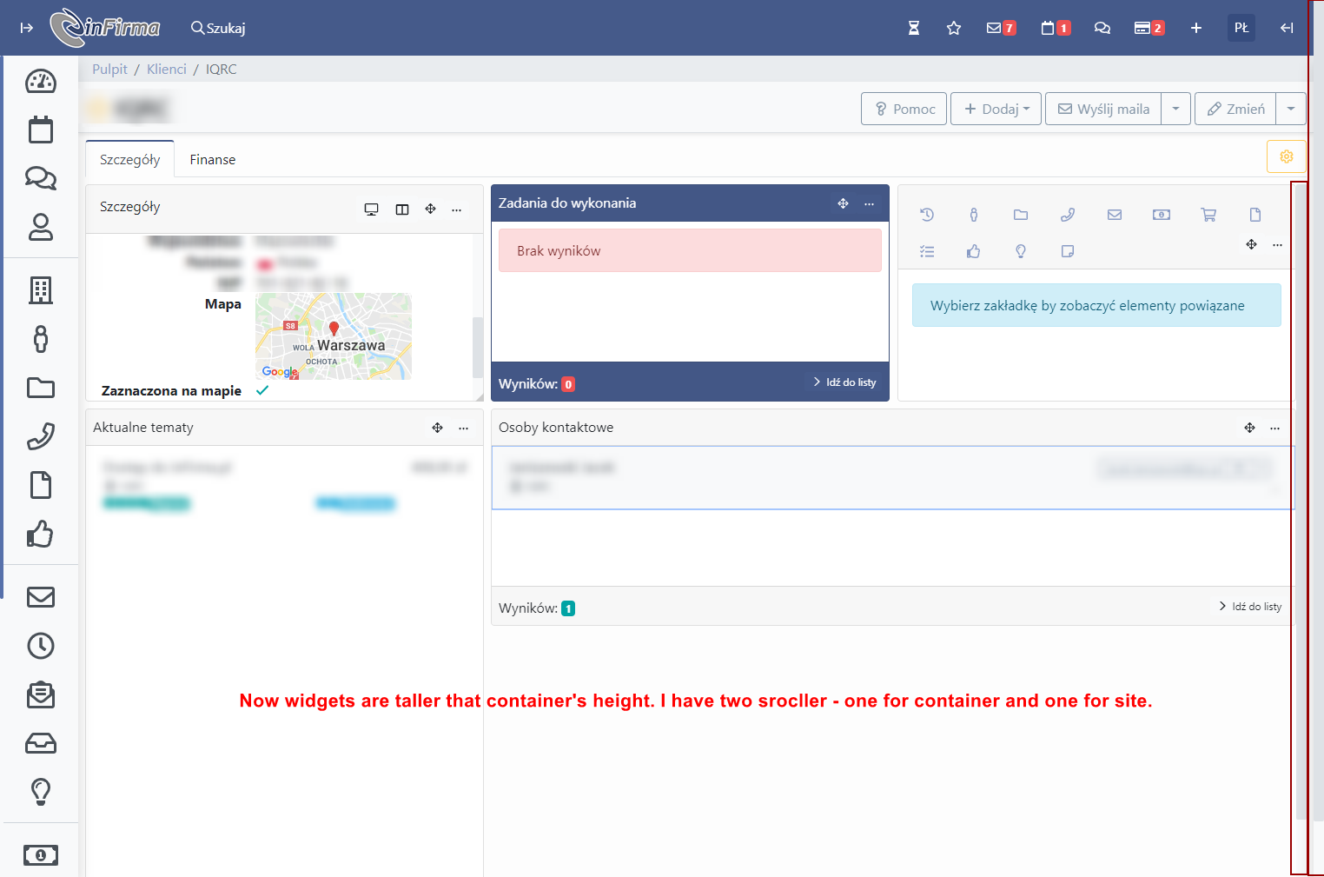Go to Klienci in breadcrumb
1324x877 pixels.
pos(167,69)
